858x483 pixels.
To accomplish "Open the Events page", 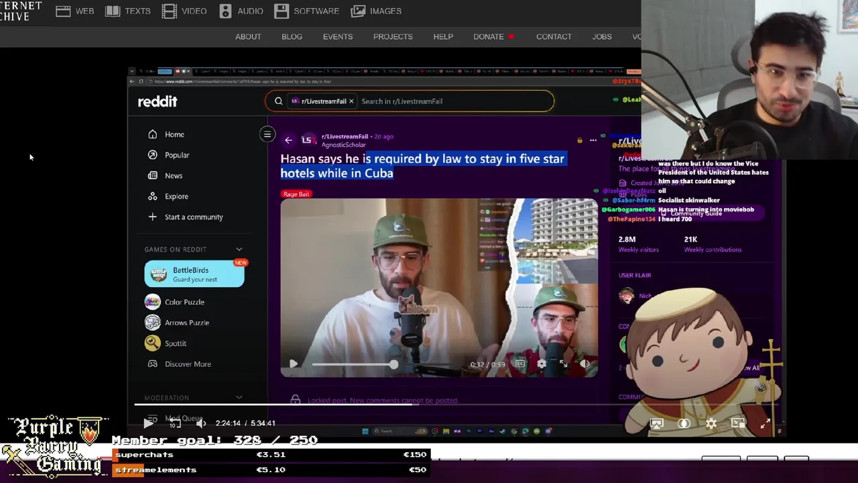I will click(338, 37).
